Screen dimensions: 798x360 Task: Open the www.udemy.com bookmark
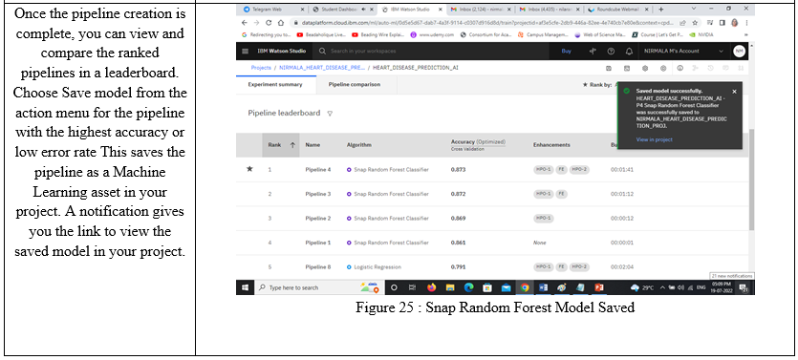(x=433, y=35)
